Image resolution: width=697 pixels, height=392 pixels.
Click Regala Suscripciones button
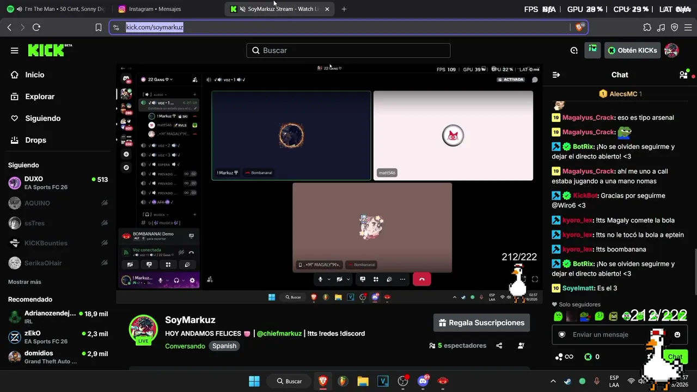(481, 323)
